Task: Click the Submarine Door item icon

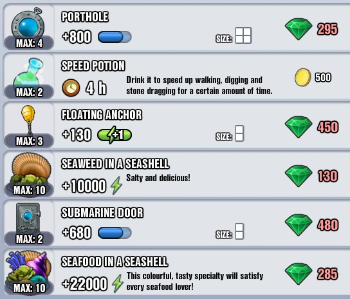Action: (x=28, y=218)
